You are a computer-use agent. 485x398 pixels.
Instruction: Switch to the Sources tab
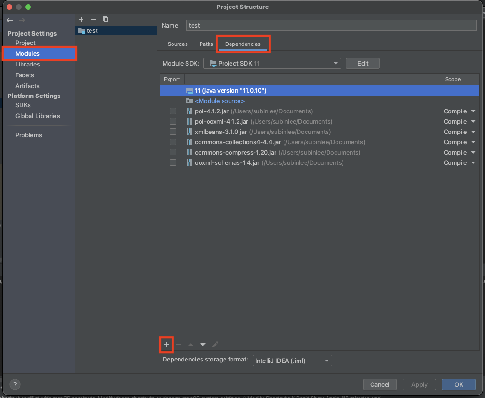point(178,44)
